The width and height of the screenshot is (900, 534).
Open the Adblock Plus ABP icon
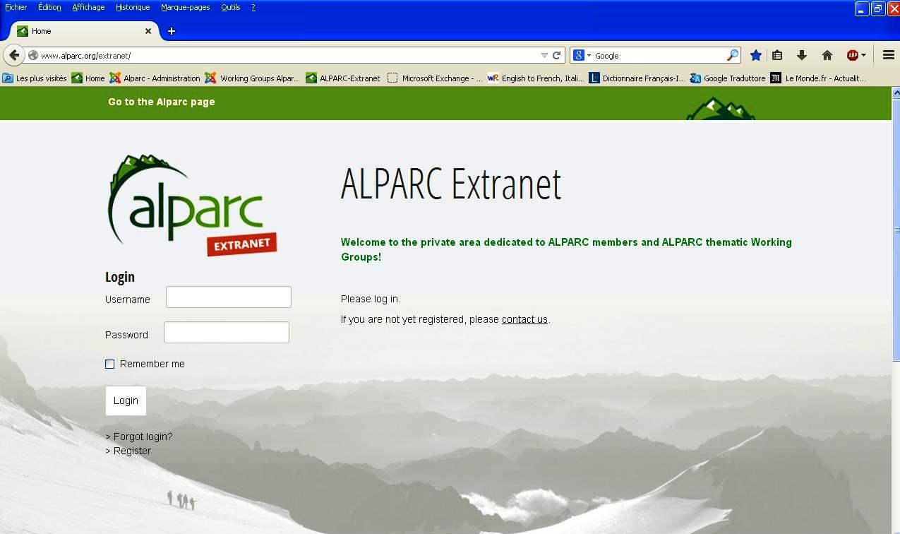[x=852, y=55]
